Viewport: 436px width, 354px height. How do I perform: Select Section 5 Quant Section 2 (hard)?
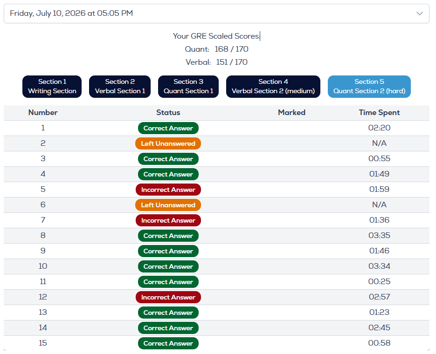click(x=369, y=86)
